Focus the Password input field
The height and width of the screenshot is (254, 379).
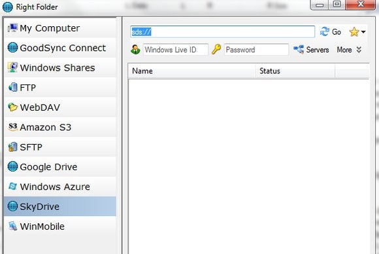(x=256, y=50)
